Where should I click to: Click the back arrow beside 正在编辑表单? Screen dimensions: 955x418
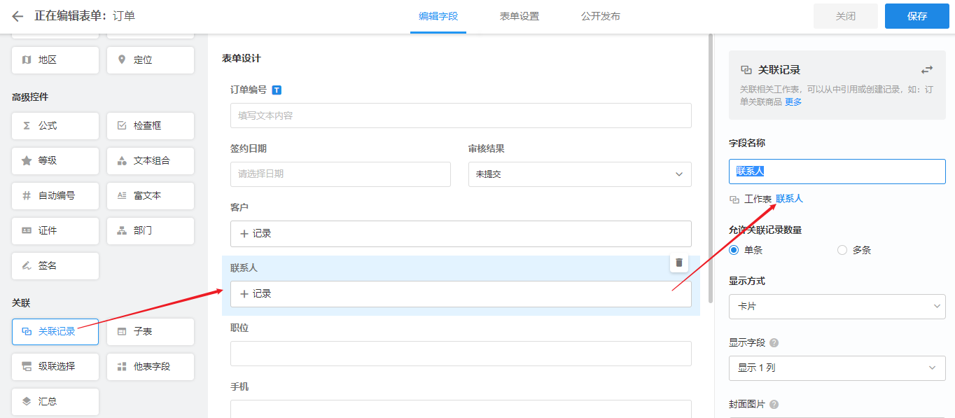coord(18,16)
